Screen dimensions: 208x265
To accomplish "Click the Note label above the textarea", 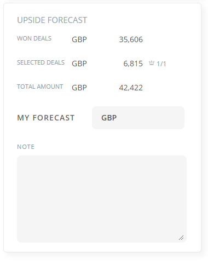I will point(26,147).
